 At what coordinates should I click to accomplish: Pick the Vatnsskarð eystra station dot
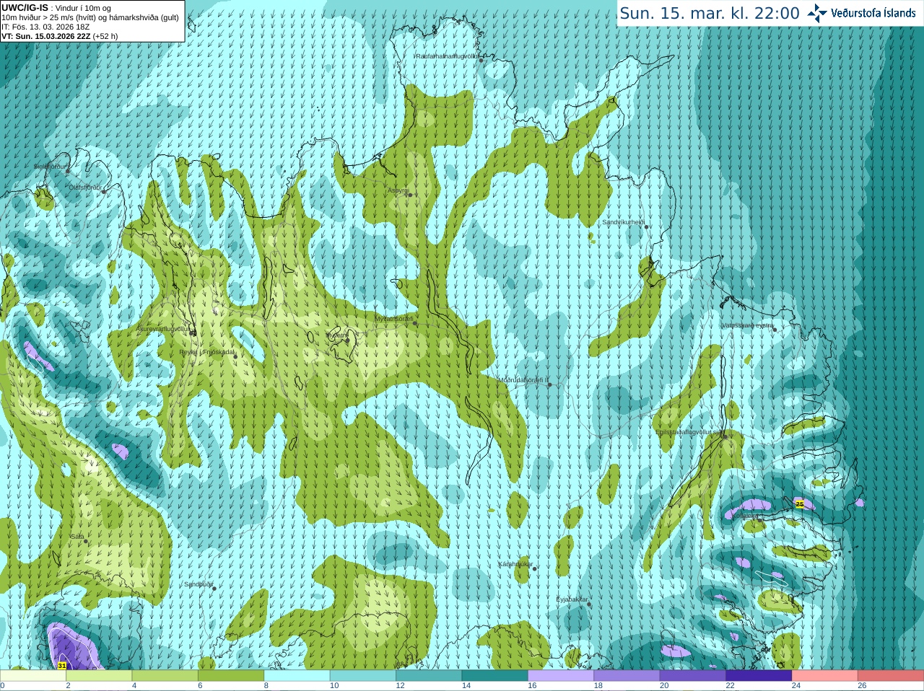click(775, 330)
